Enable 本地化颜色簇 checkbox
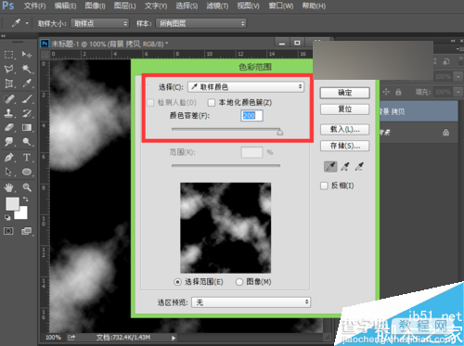Viewport: 464px width, 346px height. [212, 102]
